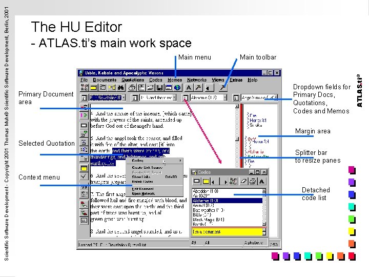Click the page layout toolbar icon
The image size is (369, 277).
pos(141,88)
